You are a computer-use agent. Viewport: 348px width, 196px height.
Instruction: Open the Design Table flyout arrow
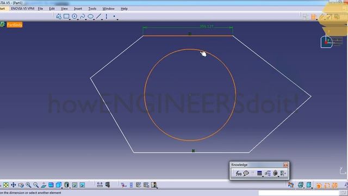pos(263,176)
